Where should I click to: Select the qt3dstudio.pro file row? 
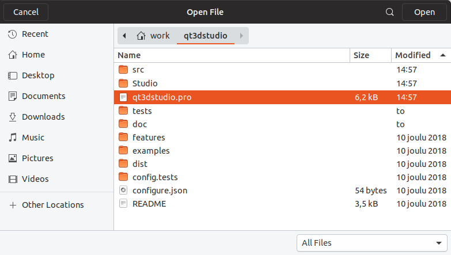point(230,97)
